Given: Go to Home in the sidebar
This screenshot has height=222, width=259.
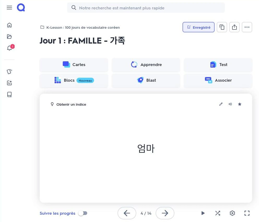Looking at the screenshot, I should pos(9,25).
